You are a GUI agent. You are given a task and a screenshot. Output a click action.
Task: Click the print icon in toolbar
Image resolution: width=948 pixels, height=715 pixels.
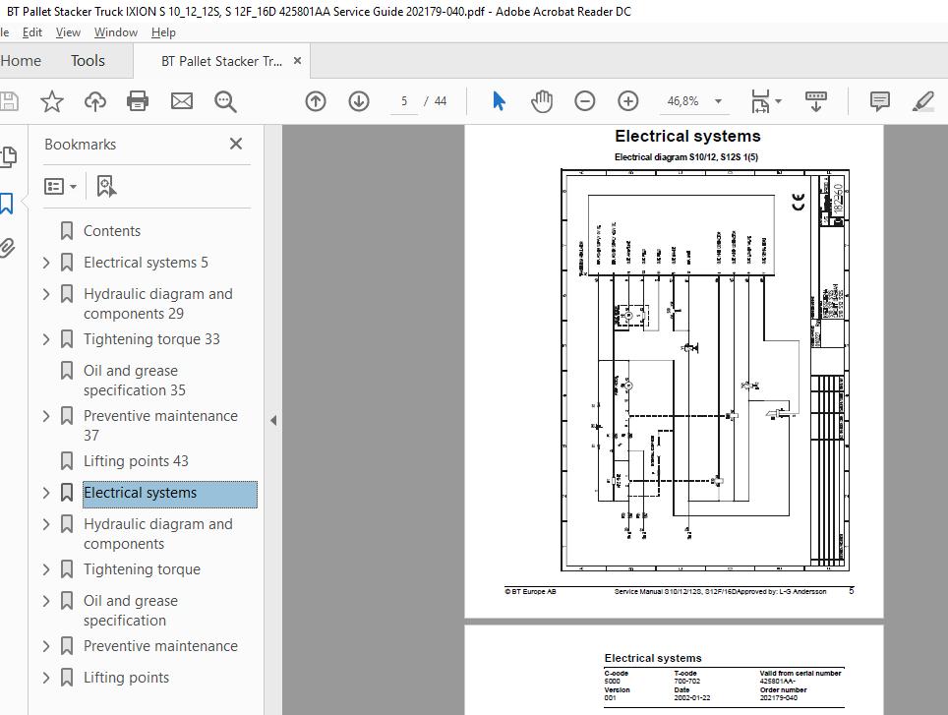(138, 101)
